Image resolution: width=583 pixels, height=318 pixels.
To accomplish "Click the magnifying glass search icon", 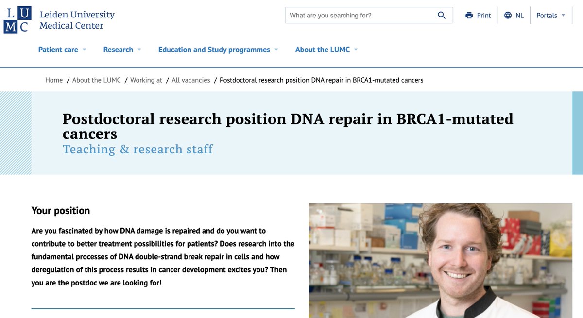I will click(442, 15).
